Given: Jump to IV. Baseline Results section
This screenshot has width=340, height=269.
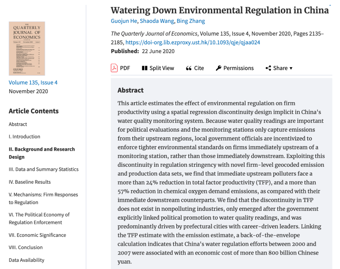Looking at the screenshot, I should point(30,182).
